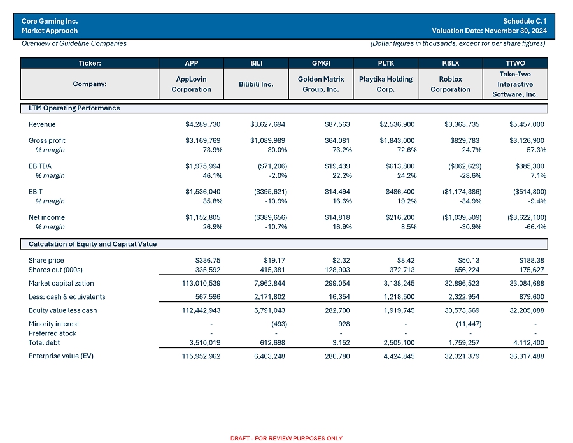
Task: Click APP market capitalization 113,010,539
Action: [201, 283]
